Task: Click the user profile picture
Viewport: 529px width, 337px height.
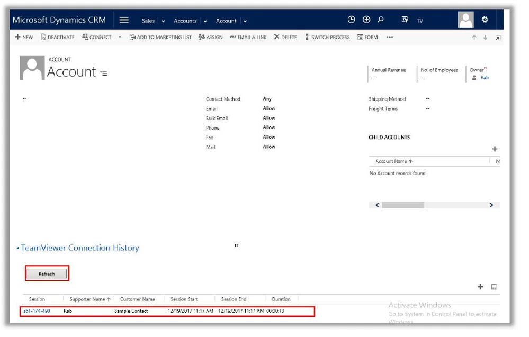Action: click(465, 20)
